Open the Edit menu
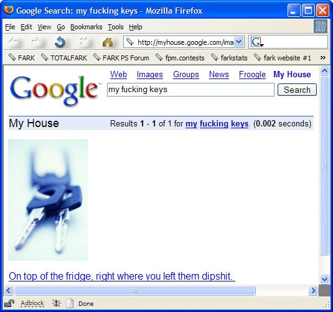333x312 pixels. [x=26, y=27]
